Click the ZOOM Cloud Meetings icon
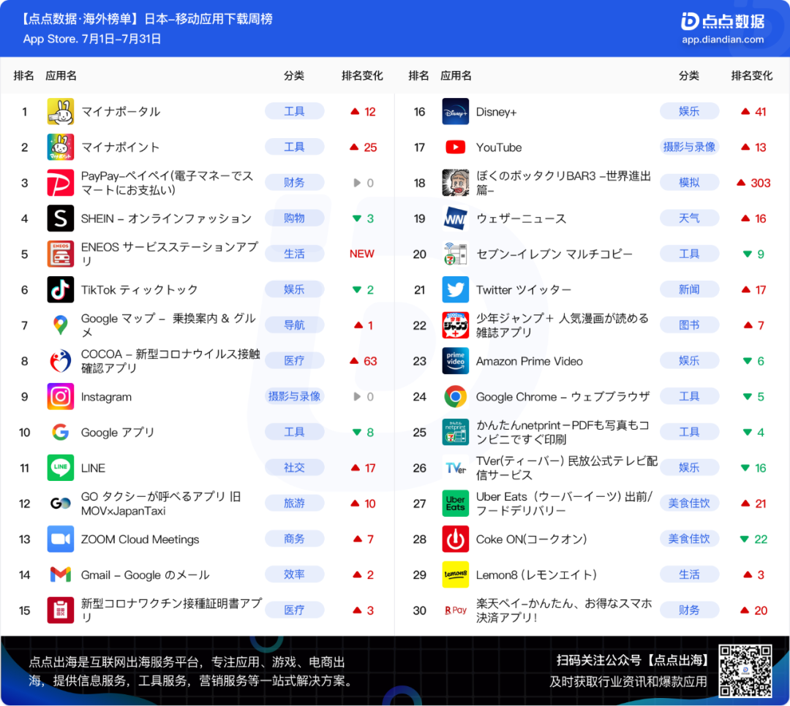790x706 pixels. (x=61, y=539)
